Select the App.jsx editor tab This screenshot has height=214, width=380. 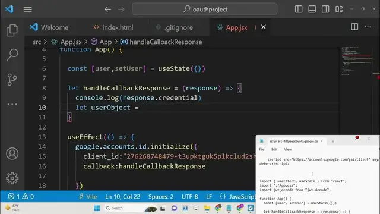236,27
